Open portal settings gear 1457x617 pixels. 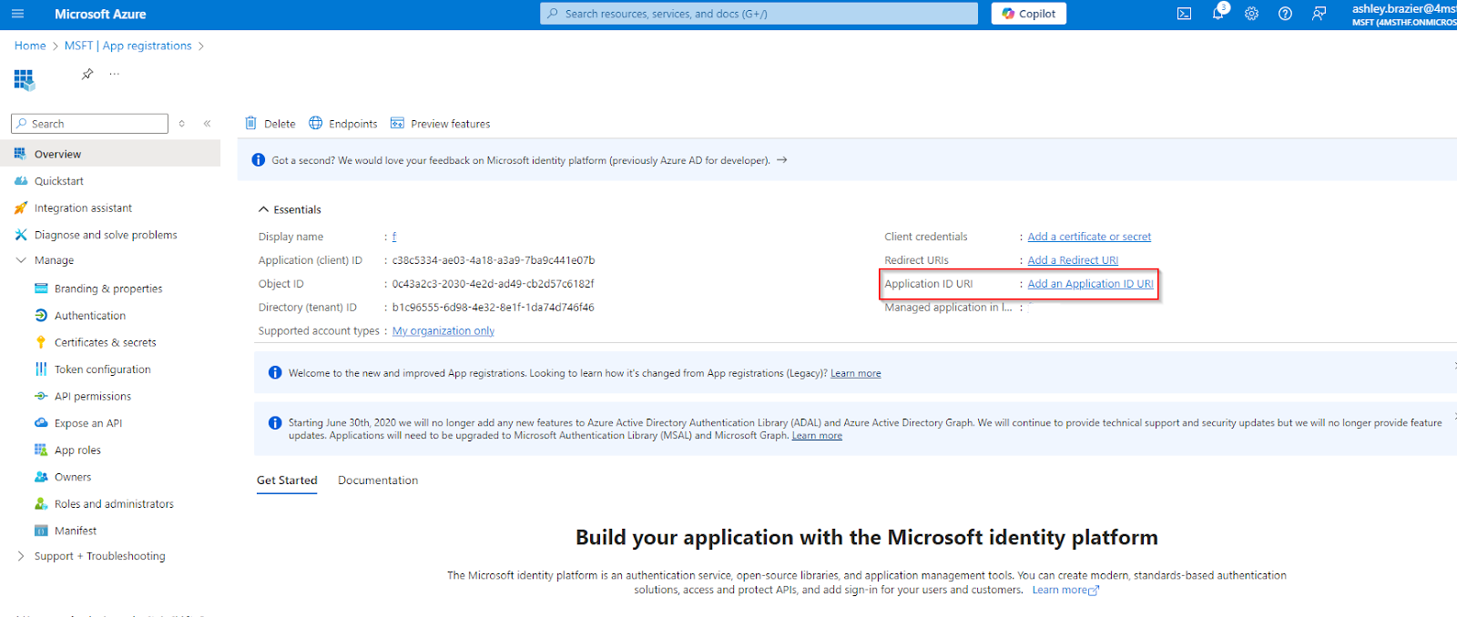(1252, 14)
